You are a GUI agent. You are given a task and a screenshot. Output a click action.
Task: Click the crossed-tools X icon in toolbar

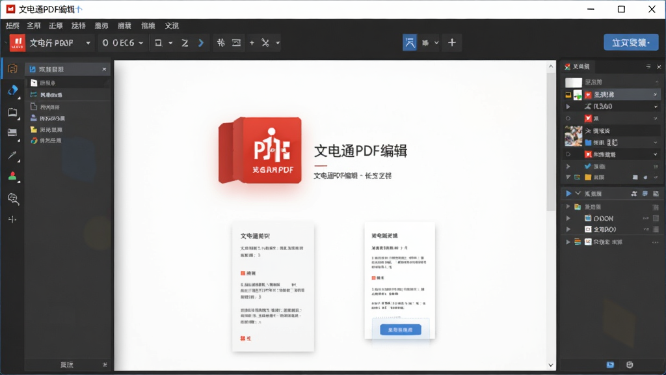[265, 42]
